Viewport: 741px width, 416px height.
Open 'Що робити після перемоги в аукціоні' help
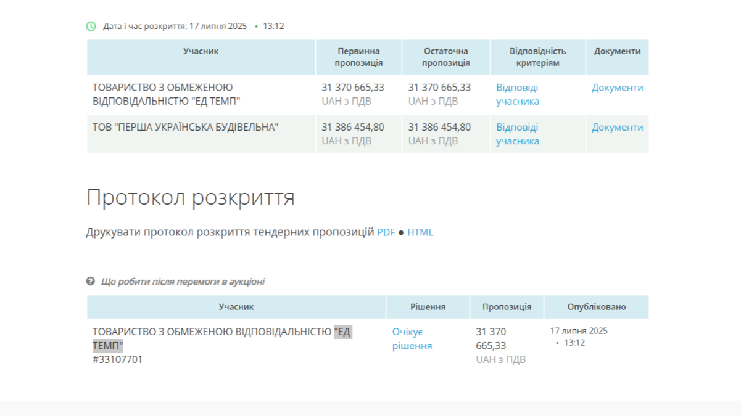click(183, 282)
